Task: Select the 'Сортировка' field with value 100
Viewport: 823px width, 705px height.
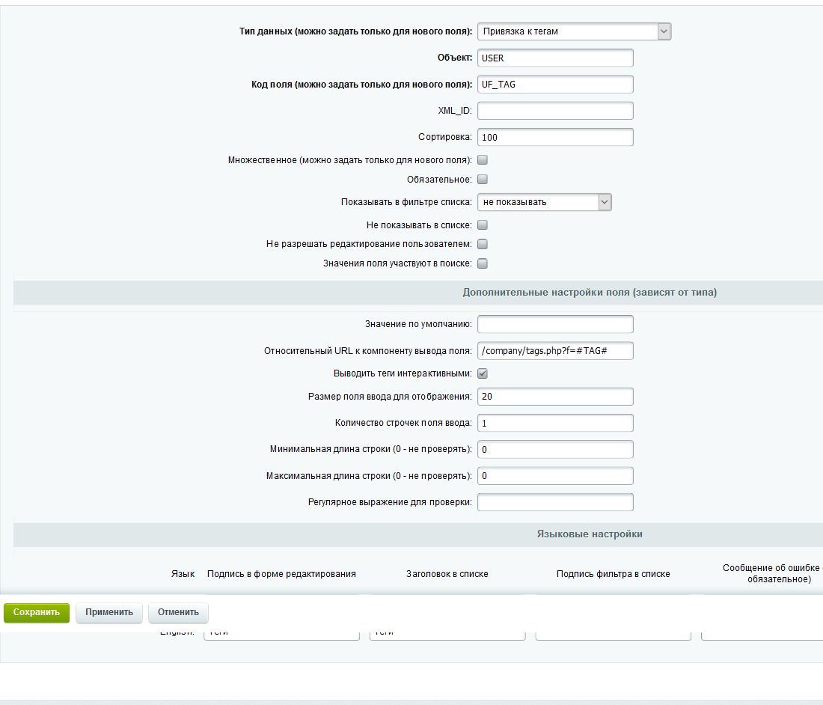Action: [x=555, y=138]
